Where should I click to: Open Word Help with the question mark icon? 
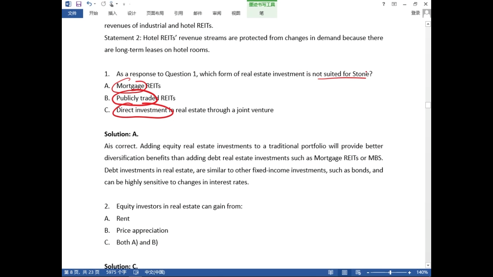(383, 4)
